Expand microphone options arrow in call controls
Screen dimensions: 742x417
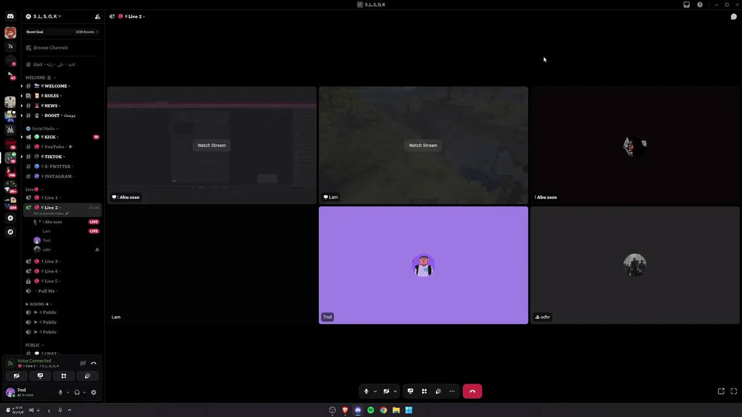pyautogui.click(x=375, y=392)
